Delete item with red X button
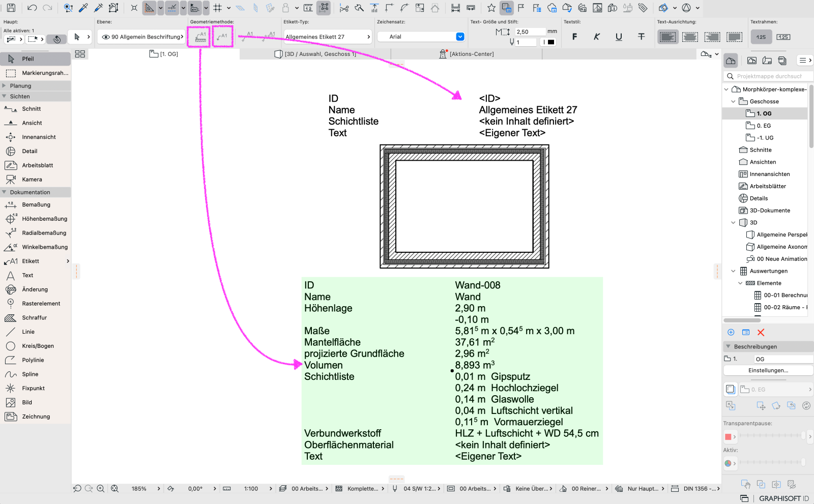814x504 pixels. 761,332
